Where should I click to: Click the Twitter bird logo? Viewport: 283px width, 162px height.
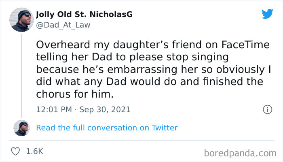click(267, 14)
